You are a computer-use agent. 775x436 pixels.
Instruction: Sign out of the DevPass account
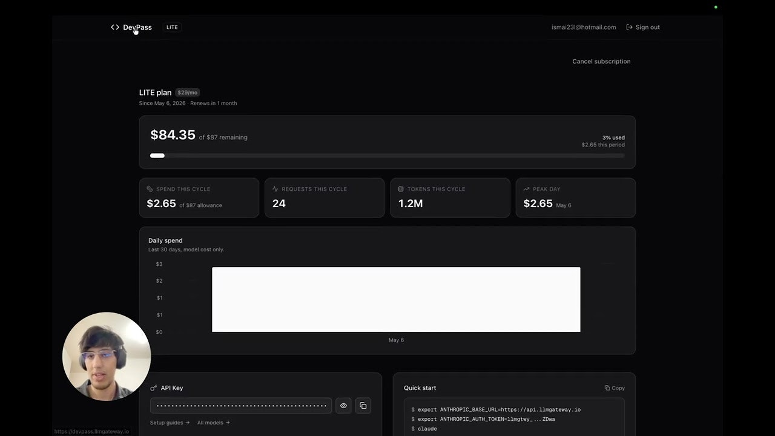(x=643, y=27)
